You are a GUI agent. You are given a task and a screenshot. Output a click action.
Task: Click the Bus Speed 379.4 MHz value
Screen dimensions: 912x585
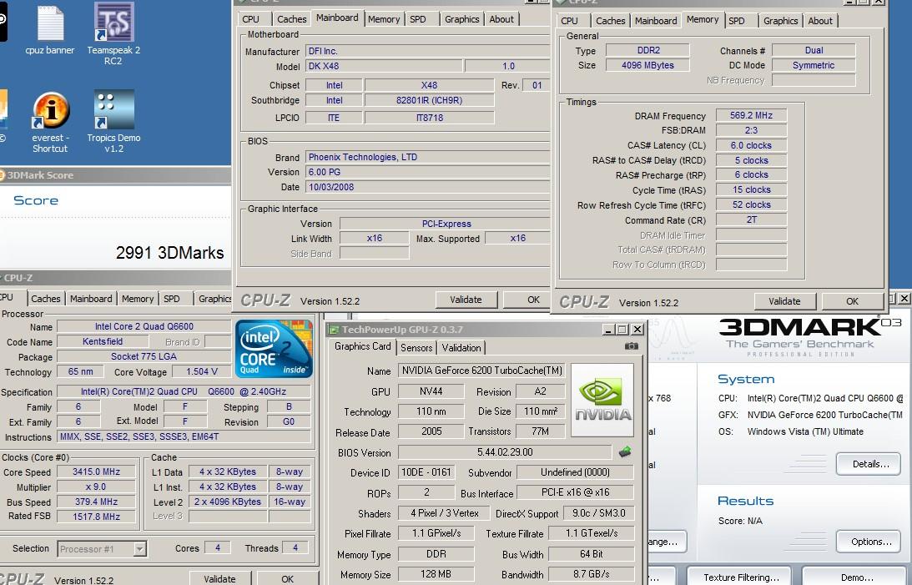[97, 502]
